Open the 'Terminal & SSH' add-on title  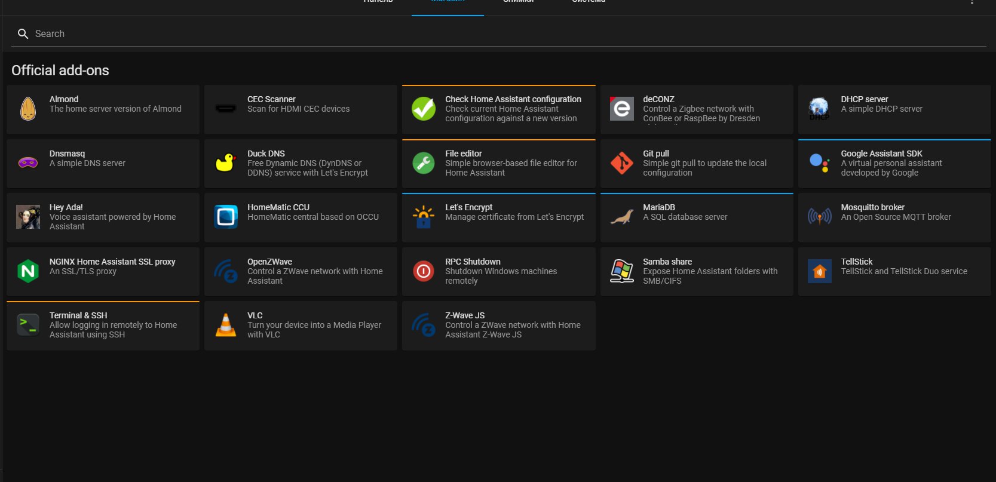coord(78,315)
